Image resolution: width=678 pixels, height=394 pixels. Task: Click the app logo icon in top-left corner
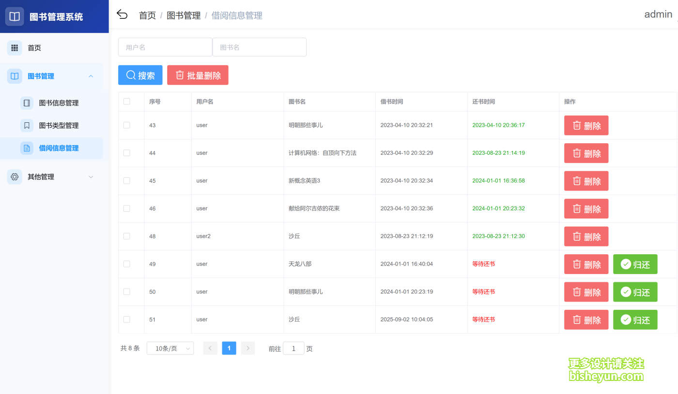pyautogui.click(x=15, y=16)
